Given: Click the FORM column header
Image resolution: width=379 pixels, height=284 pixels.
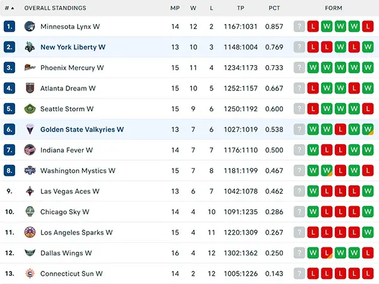Looking at the screenshot, I should [334, 8].
